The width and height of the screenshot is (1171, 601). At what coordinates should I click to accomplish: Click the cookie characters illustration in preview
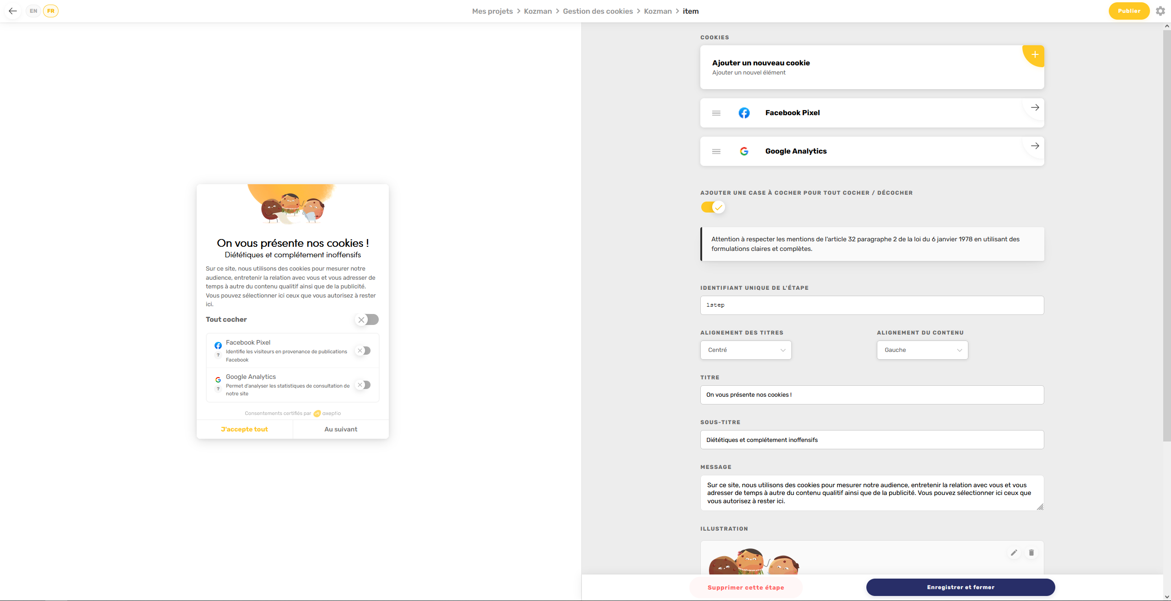click(293, 205)
